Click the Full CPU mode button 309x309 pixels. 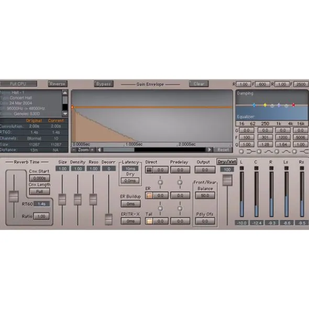18,84
